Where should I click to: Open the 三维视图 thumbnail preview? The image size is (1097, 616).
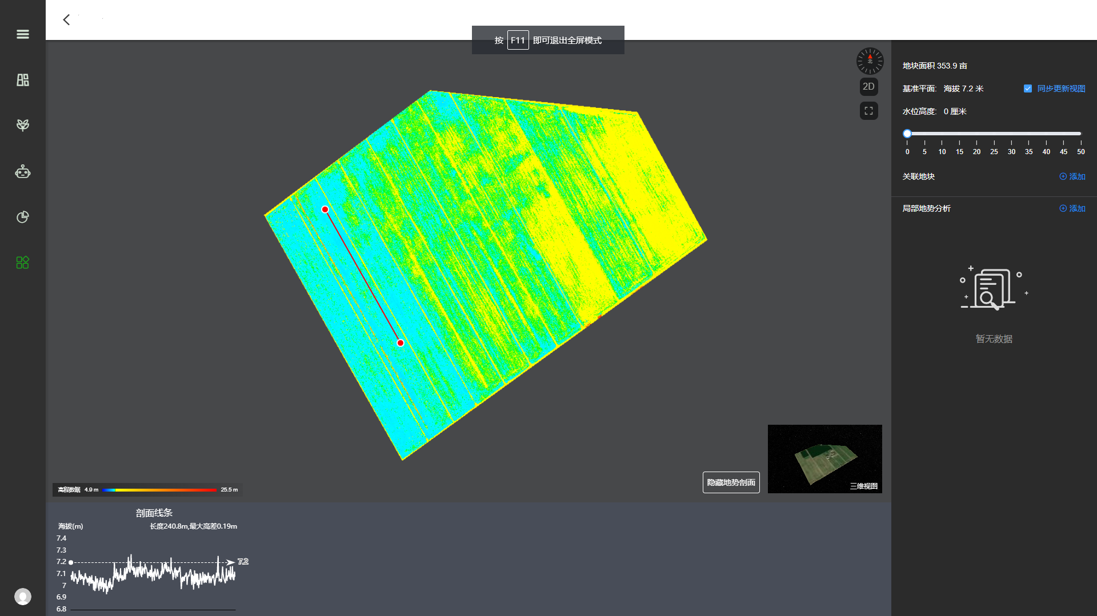(824, 458)
